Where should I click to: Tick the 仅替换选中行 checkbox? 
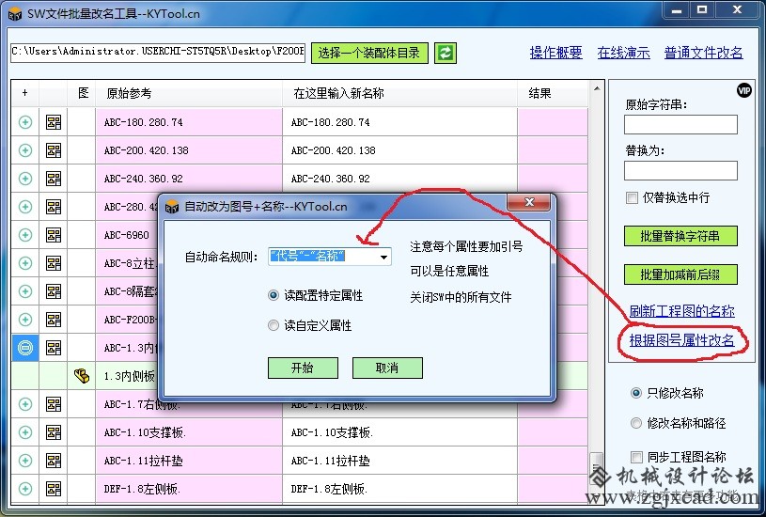632,198
